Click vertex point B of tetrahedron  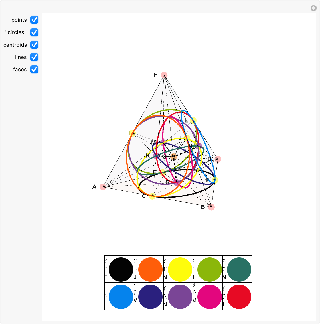(211, 207)
